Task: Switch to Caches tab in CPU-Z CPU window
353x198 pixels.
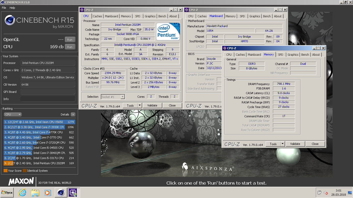Action: point(97,16)
